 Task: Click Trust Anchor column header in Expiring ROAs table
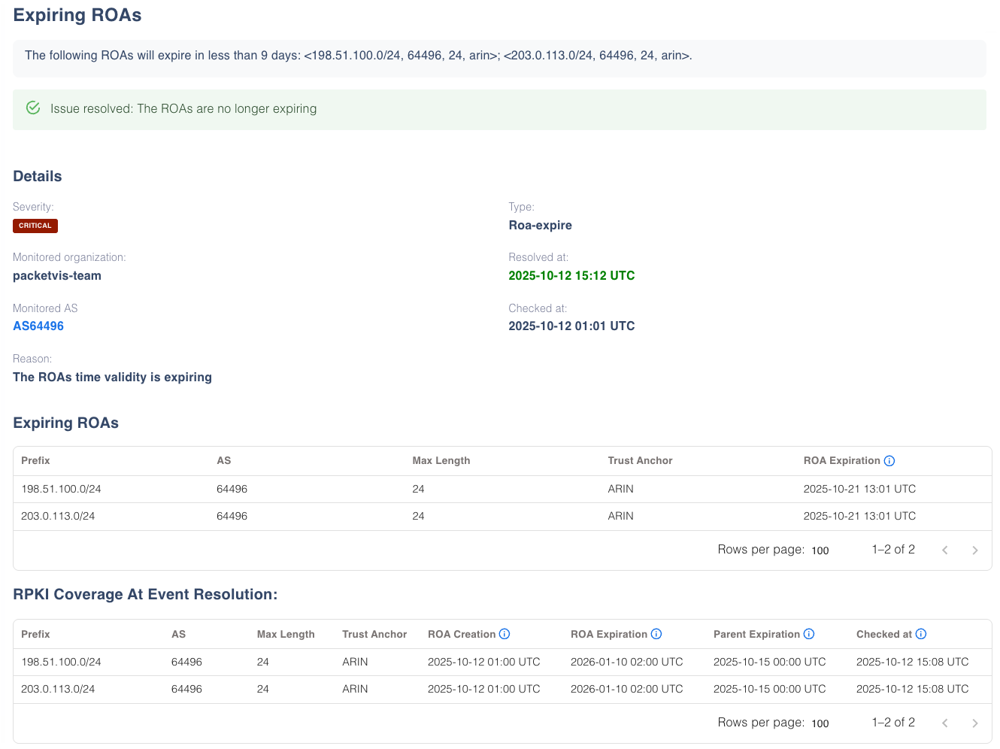click(x=640, y=461)
